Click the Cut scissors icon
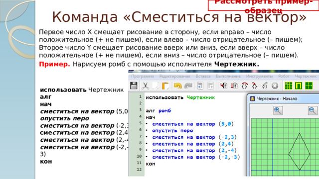Screen dimensions: 319x179 click(x=145, y=86)
